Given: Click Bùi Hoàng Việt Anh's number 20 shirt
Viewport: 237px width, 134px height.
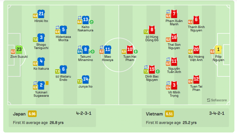Looking at the screenshot, I should point(196,50).
